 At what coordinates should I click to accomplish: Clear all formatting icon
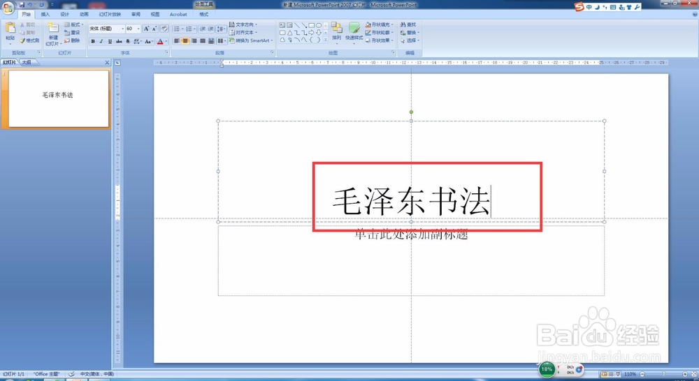164,29
